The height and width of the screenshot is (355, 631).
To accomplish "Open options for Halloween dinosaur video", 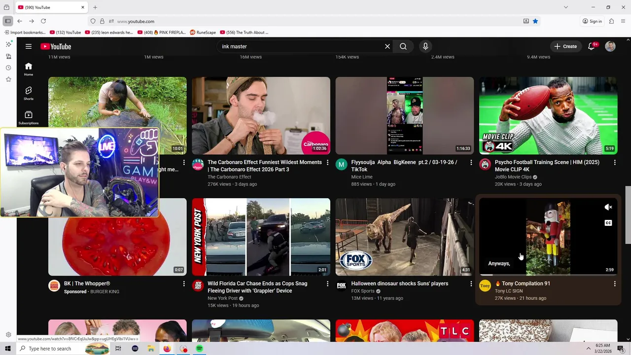I will click(x=471, y=284).
